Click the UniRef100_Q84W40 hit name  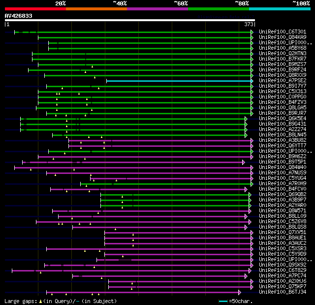[x=283, y=167]
